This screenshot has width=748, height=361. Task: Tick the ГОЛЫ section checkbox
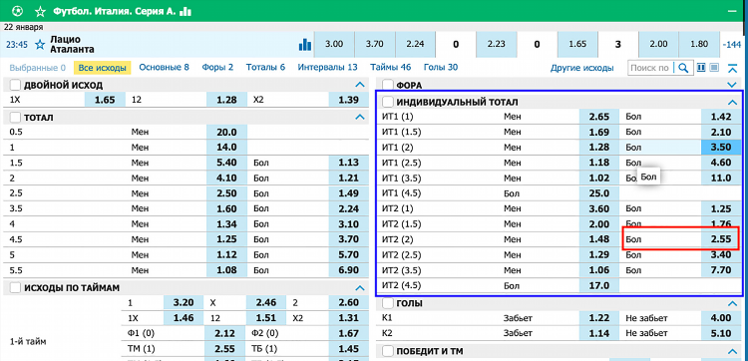coord(388,303)
